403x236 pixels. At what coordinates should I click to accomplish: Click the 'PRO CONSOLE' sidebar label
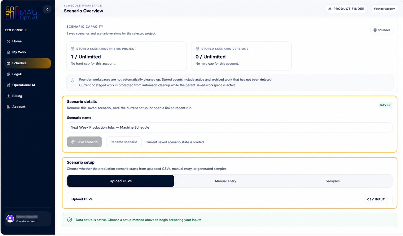point(16,30)
